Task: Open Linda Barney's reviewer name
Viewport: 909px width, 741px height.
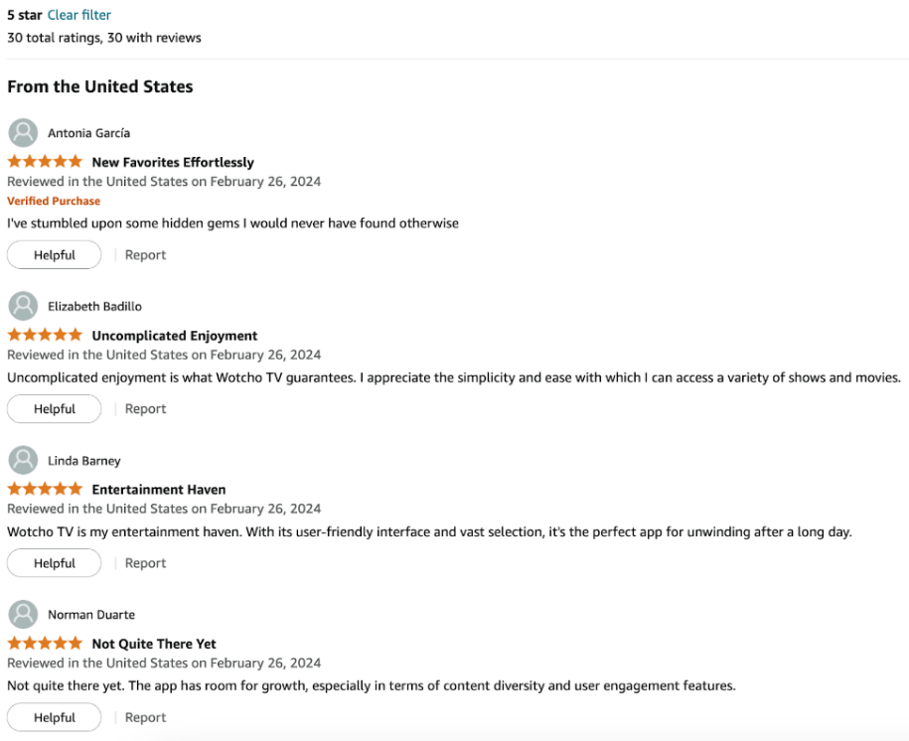Action: click(x=84, y=461)
